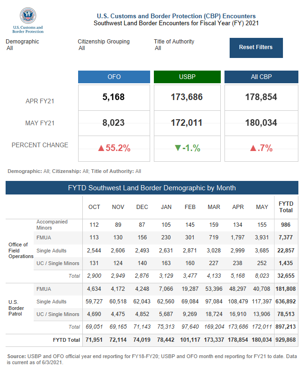Screen dimensions: 304x374
Task: Click OFO Single Adults FYTD total 22,857
Action: tap(286, 251)
